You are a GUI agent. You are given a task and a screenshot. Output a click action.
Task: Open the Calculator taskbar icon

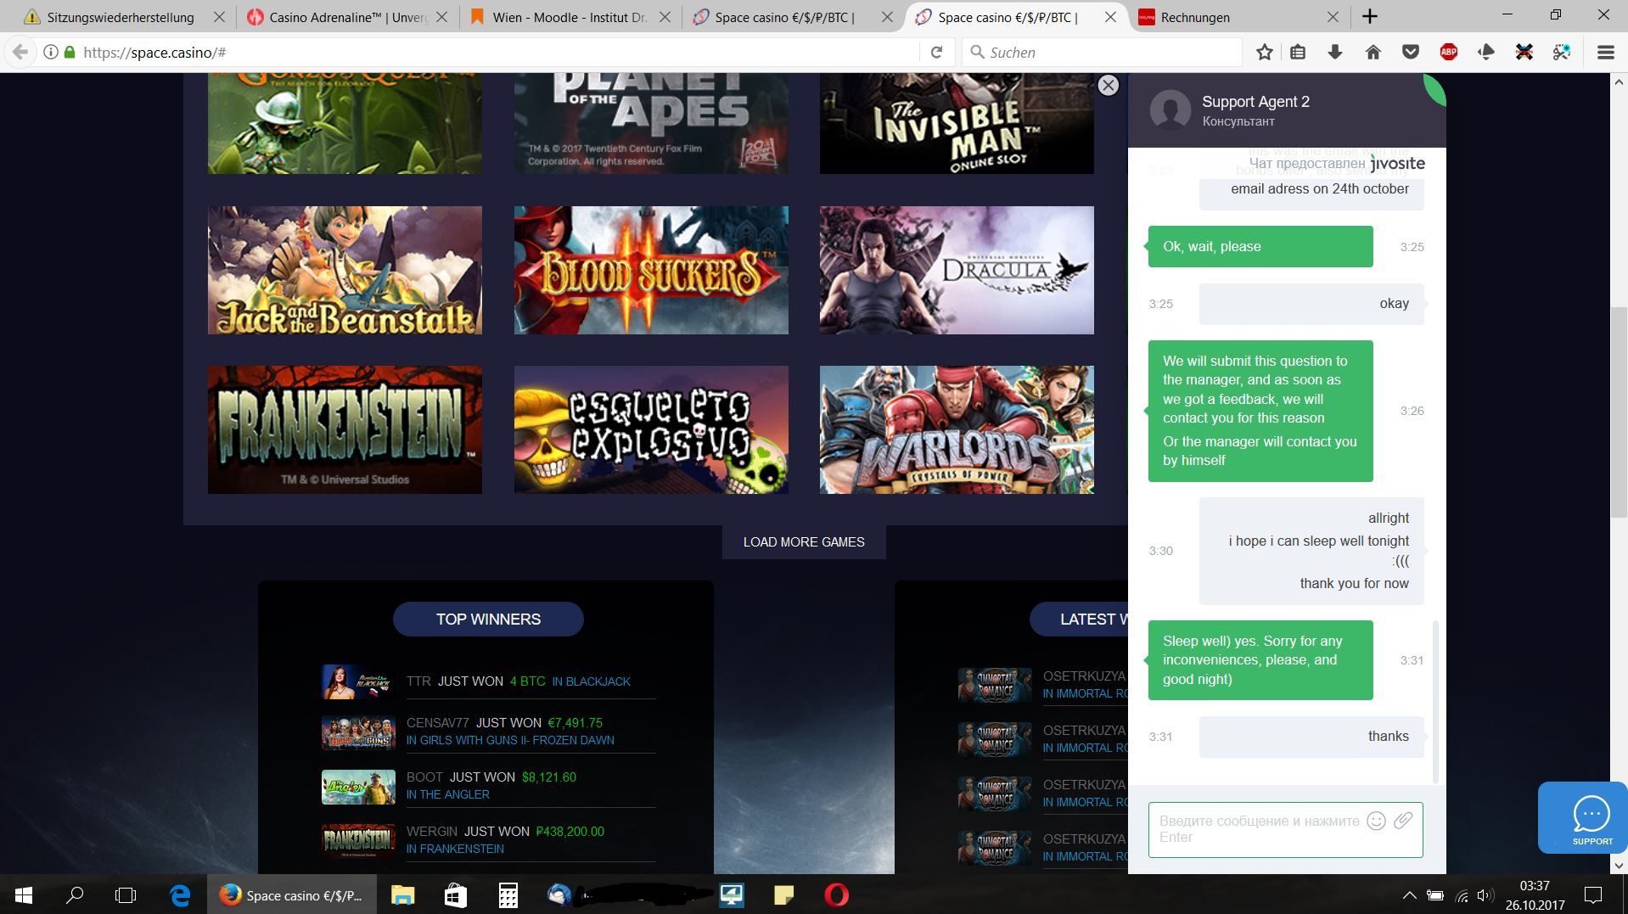pyautogui.click(x=508, y=894)
